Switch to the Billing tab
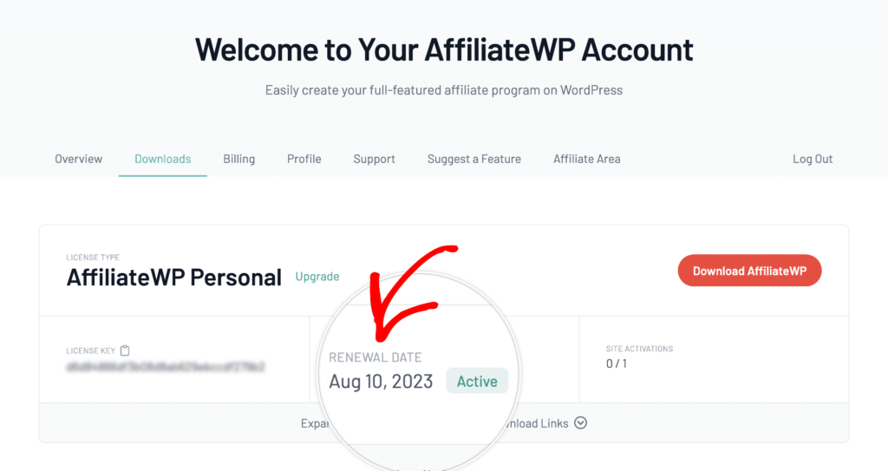888x471 pixels. tap(239, 159)
